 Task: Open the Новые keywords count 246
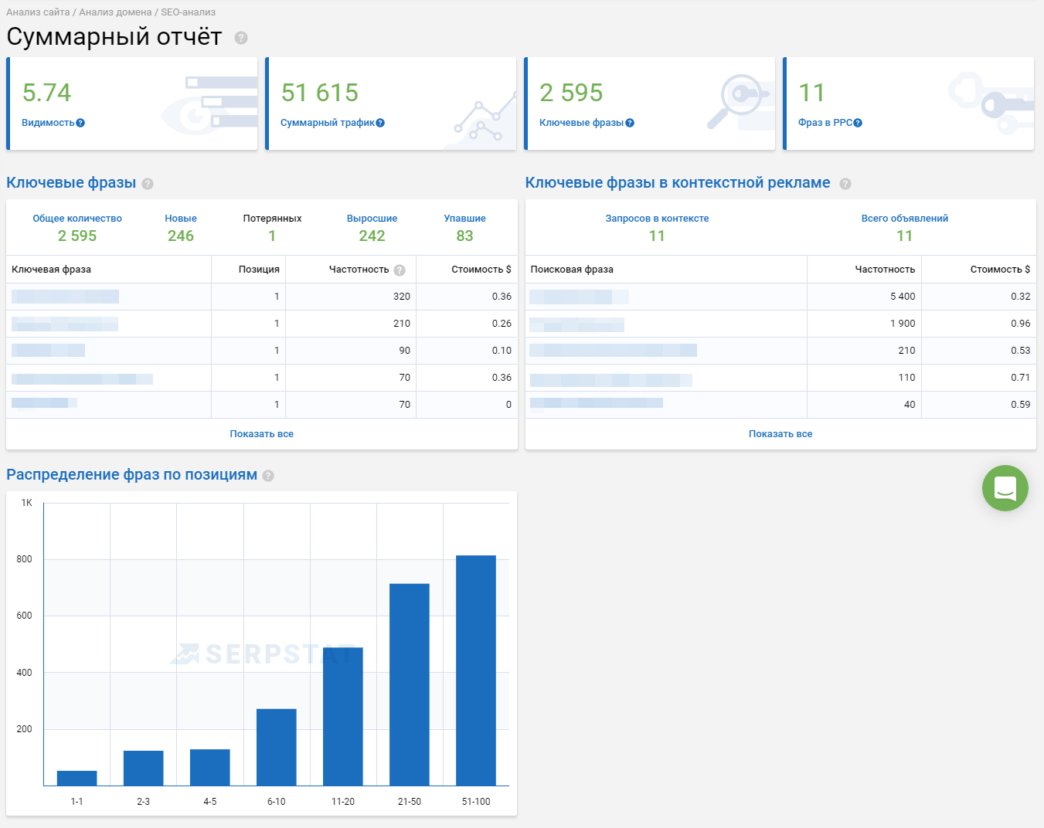coord(181,236)
